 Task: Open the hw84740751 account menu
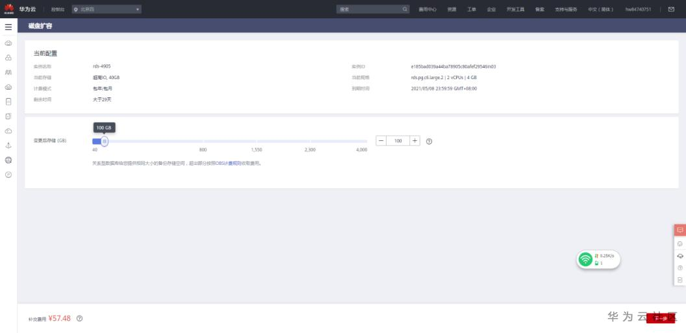(638, 9)
